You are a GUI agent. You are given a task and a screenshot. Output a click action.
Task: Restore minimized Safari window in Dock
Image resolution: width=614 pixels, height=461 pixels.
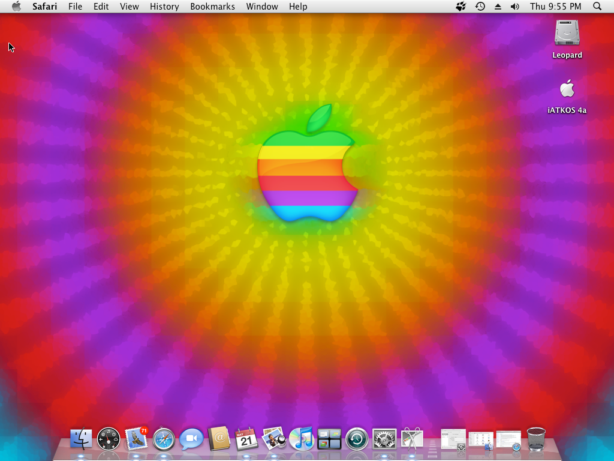(x=508, y=440)
